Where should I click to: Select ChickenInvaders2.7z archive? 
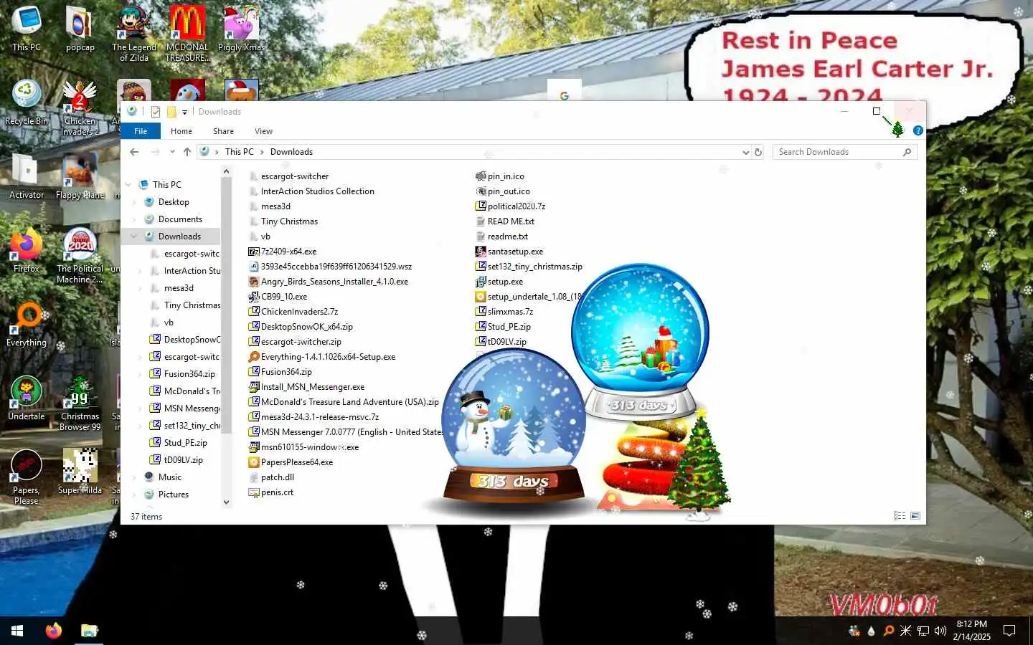tap(293, 312)
